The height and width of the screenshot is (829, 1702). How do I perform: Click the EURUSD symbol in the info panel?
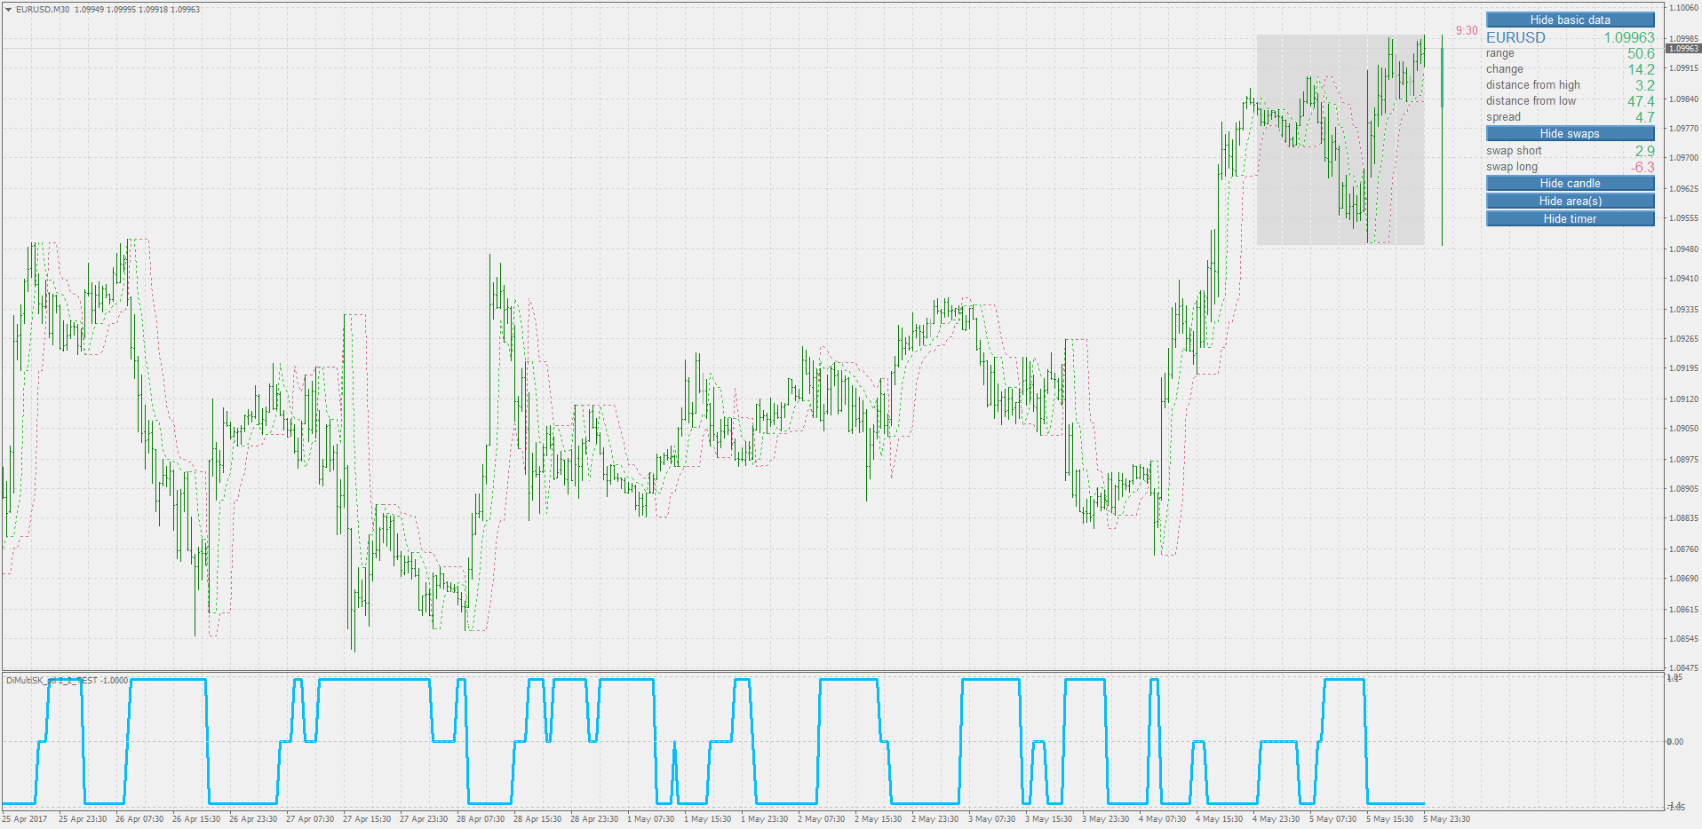[x=1515, y=37]
